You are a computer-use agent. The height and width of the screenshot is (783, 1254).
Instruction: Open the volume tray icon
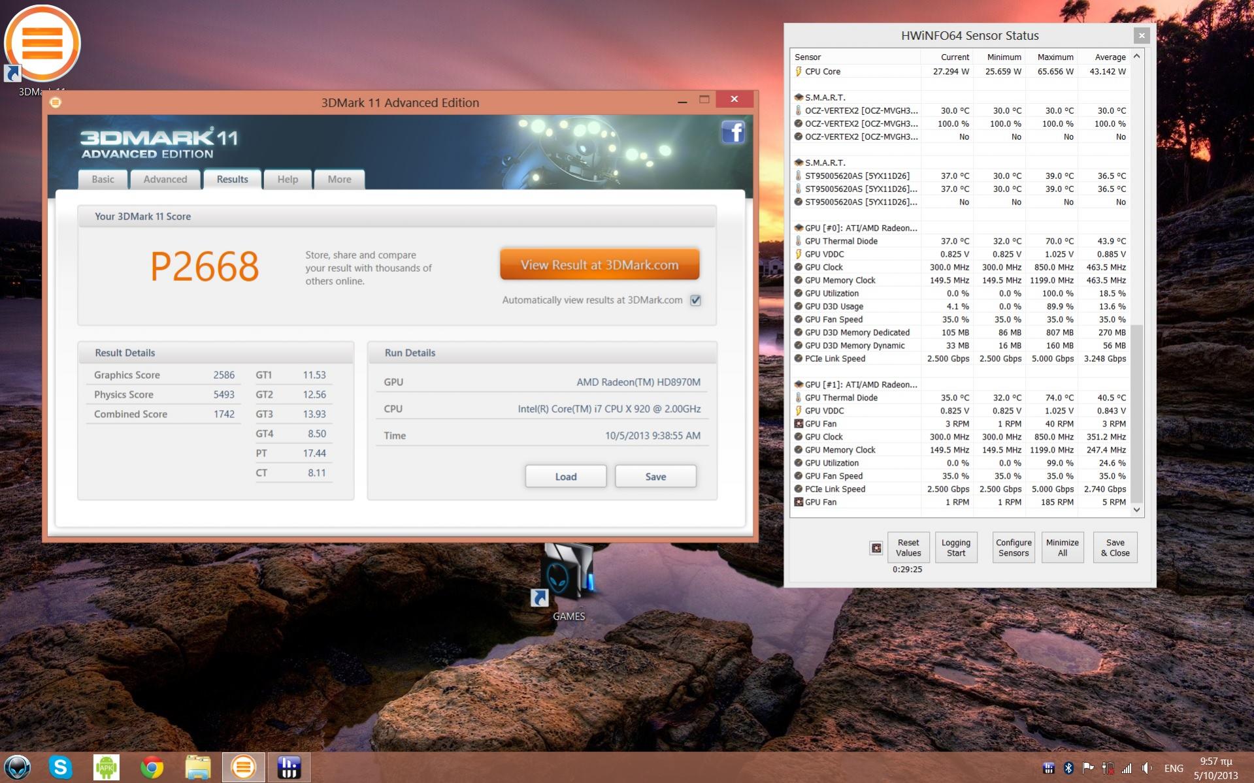pyautogui.click(x=1147, y=768)
